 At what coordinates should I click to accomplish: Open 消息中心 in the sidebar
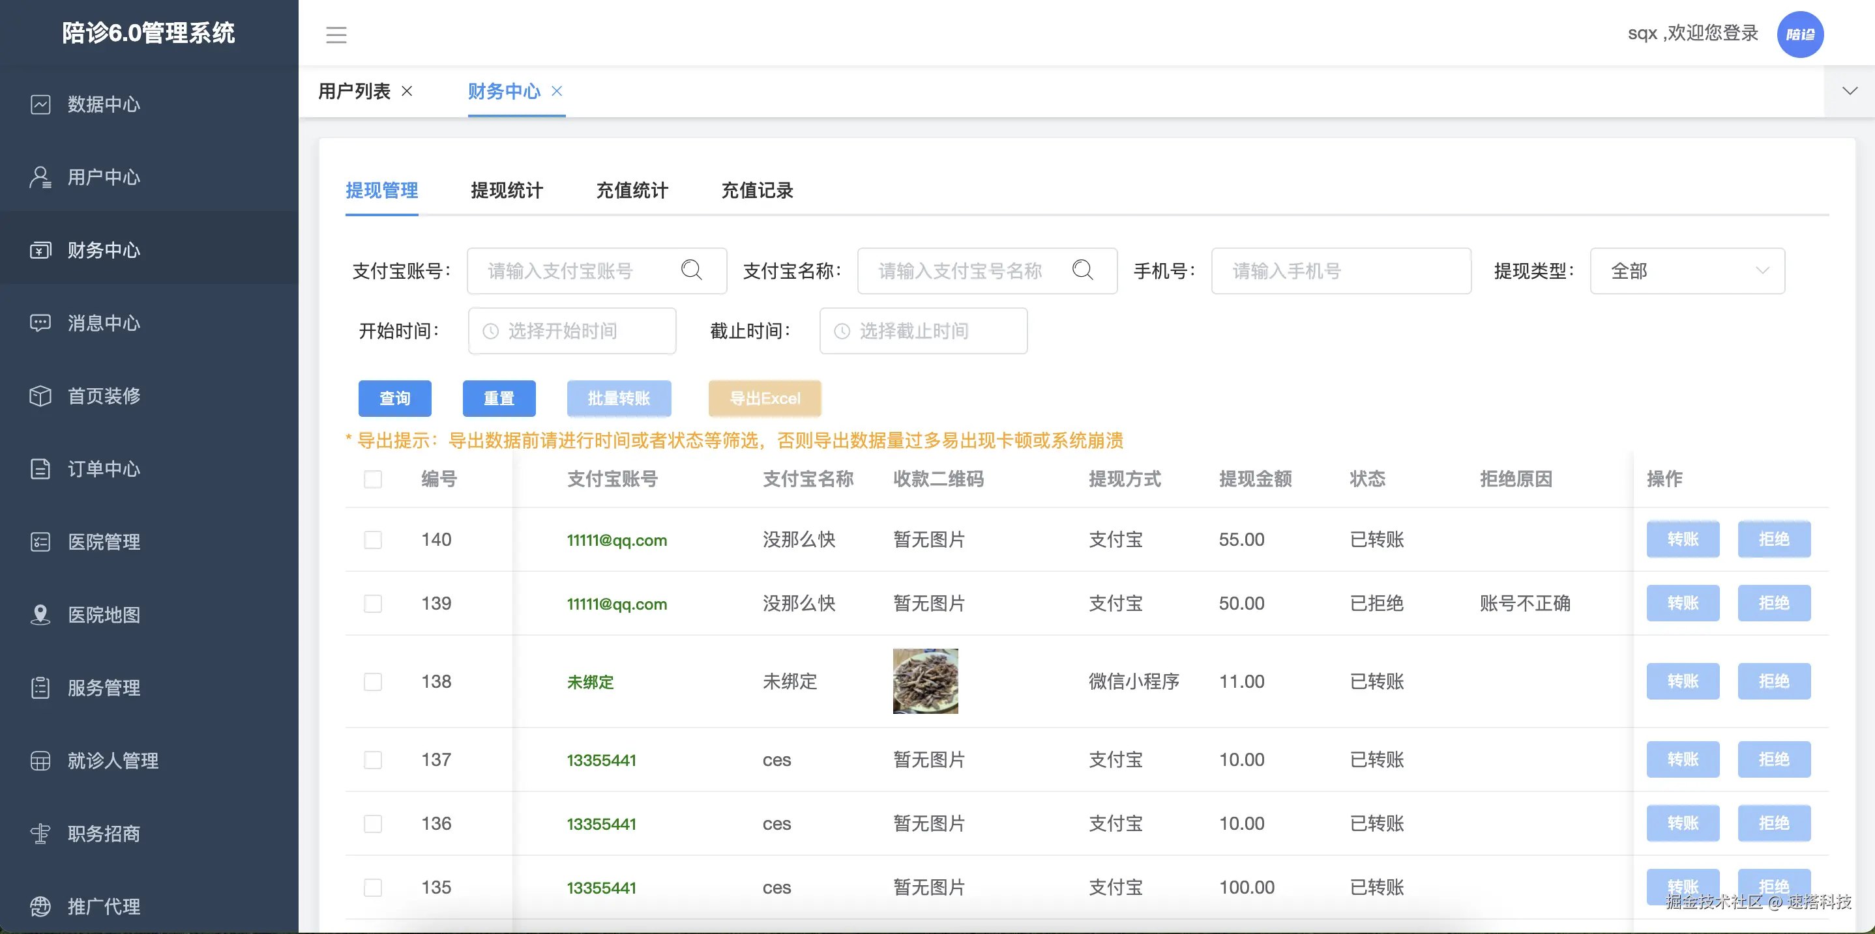click(x=102, y=323)
